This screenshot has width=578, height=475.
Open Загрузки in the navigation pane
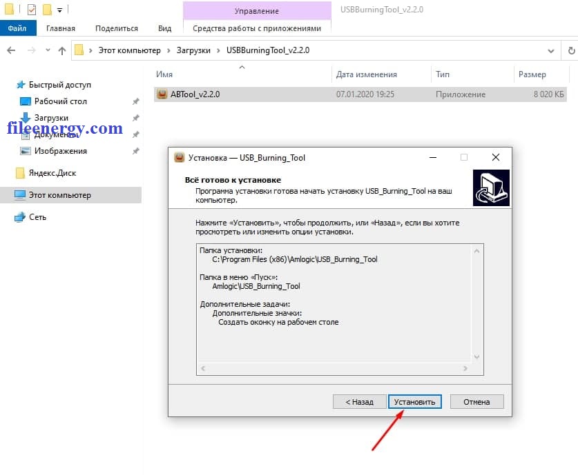(x=51, y=118)
